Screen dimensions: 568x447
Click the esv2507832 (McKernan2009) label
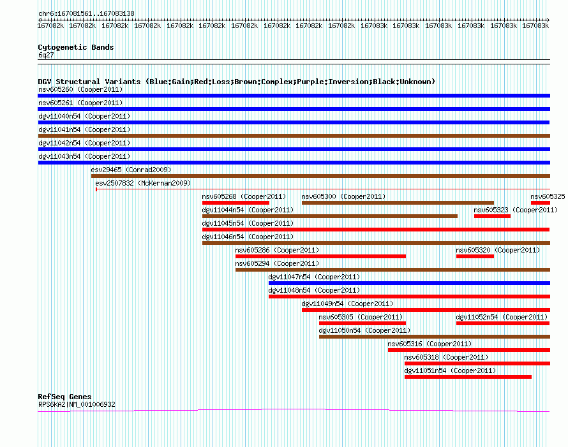[143, 183]
